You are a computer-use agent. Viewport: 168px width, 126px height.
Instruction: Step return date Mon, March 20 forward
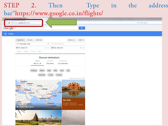(x=83, y=48)
